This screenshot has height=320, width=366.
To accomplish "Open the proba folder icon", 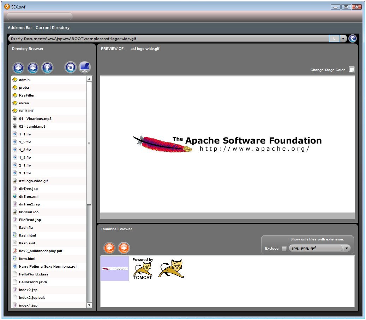I will point(15,87).
